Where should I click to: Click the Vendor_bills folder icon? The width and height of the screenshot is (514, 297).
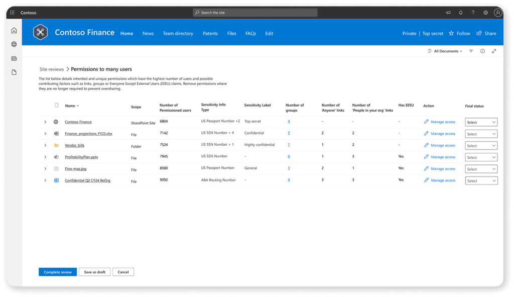click(56, 145)
